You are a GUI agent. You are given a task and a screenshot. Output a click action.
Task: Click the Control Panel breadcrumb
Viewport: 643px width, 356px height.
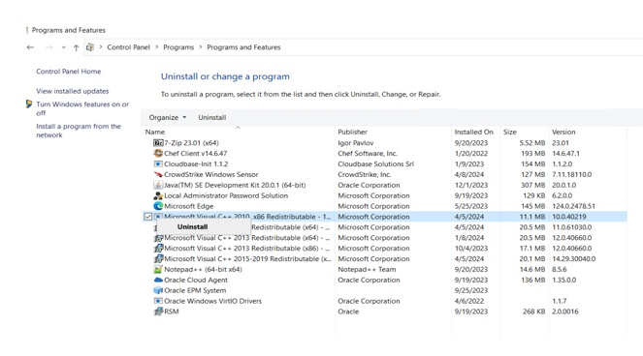tap(128, 47)
